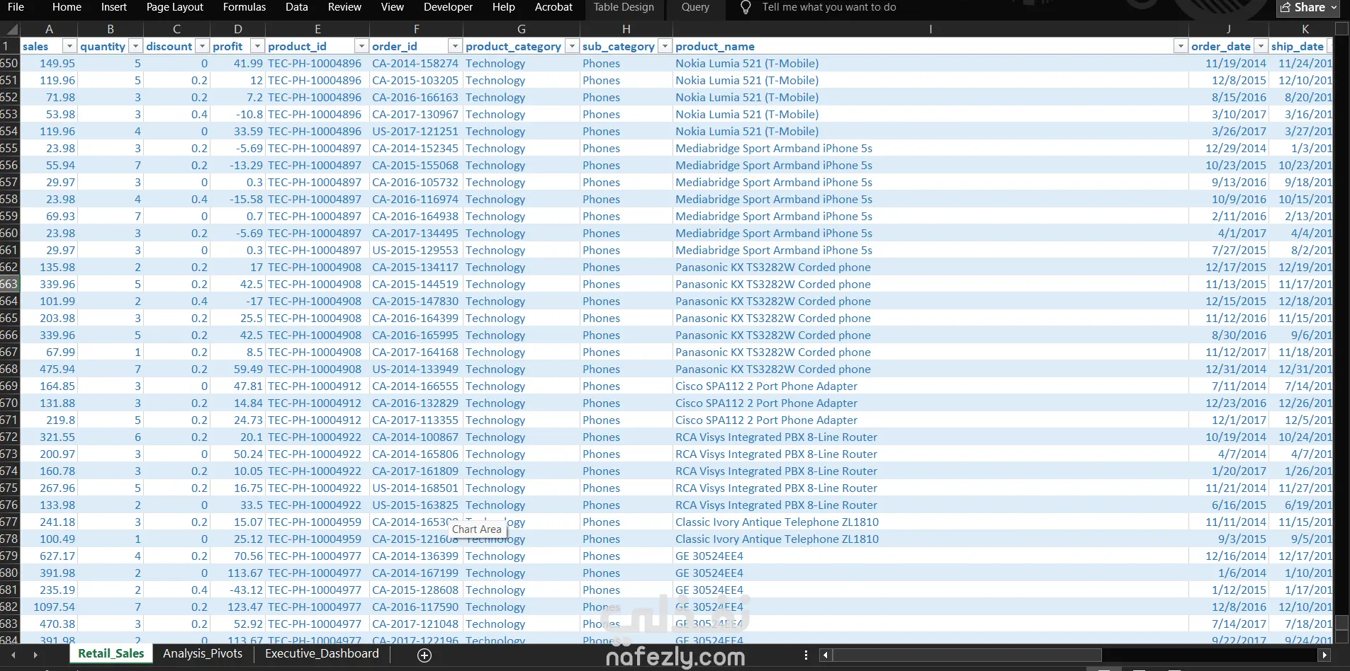Open the order_date filter dropdown
The image size is (1350, 671).
point(1261,46)
